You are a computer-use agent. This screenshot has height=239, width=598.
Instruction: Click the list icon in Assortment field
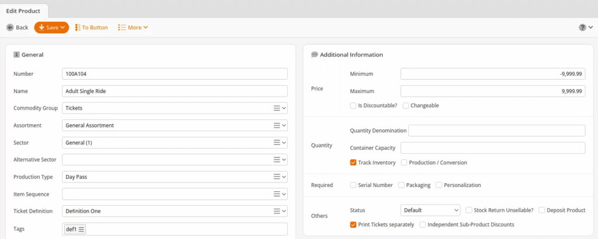pos(277,125)
